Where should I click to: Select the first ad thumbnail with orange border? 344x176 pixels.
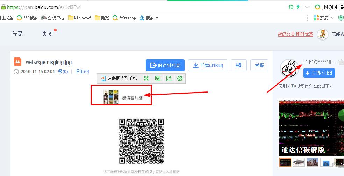285,162
